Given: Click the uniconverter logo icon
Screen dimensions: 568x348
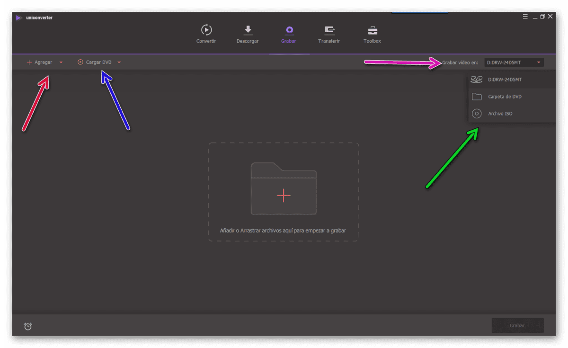Looking at the screenshot, I should pos(18,18).
